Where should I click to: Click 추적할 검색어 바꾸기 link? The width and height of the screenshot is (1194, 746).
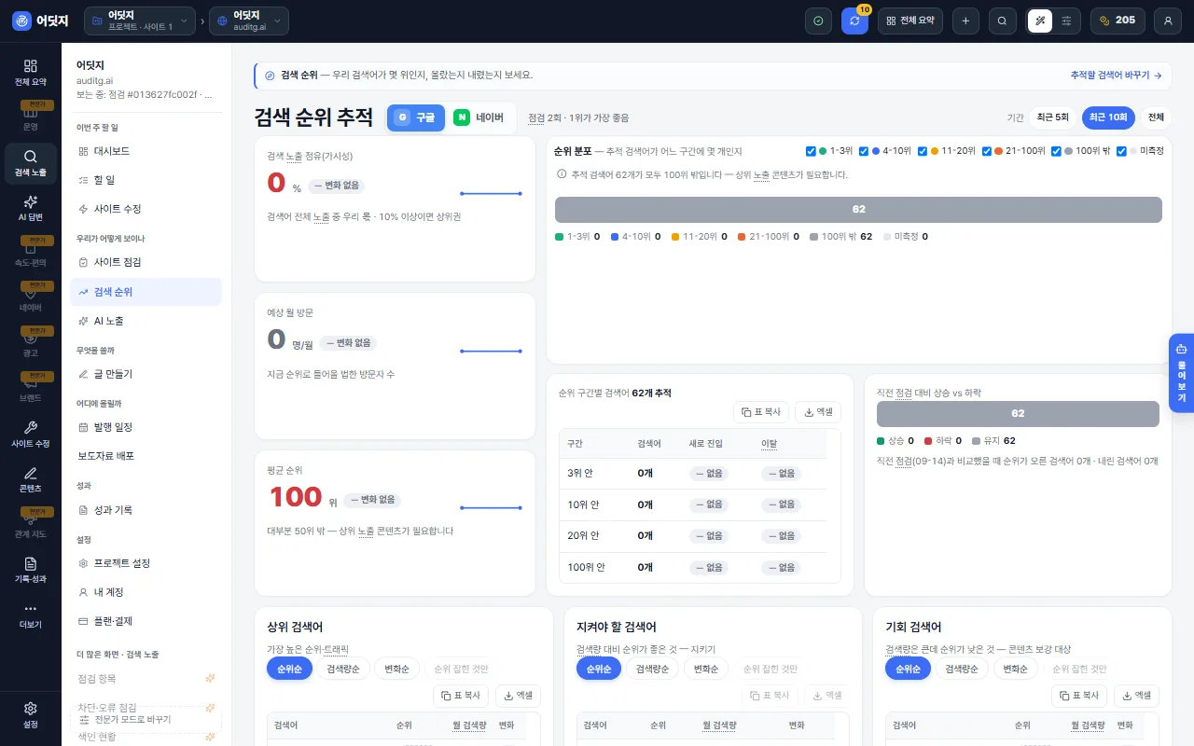click(x=1116, y=75)
